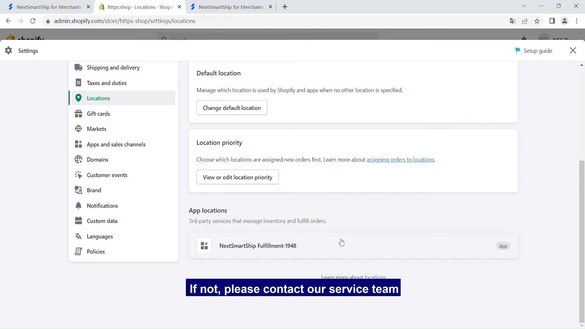585x329 pixels.
Task: Open NextSmartShip Fulfillment-1948 app location
Action: pyautogui.click(x=257, y=246)
